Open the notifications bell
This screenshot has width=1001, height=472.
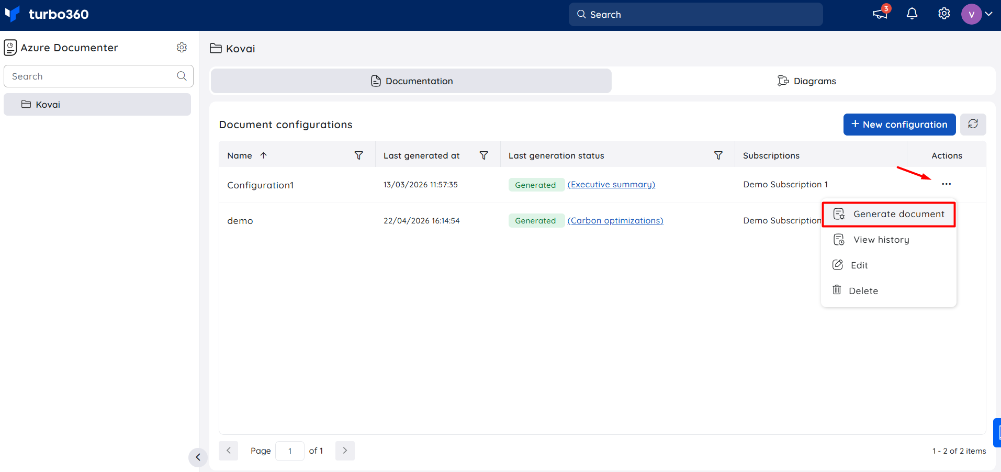[912, 14]
